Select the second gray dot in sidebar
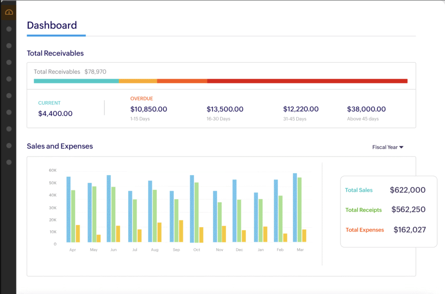This screenshot has width=445, height=294. tap(9, 46)
